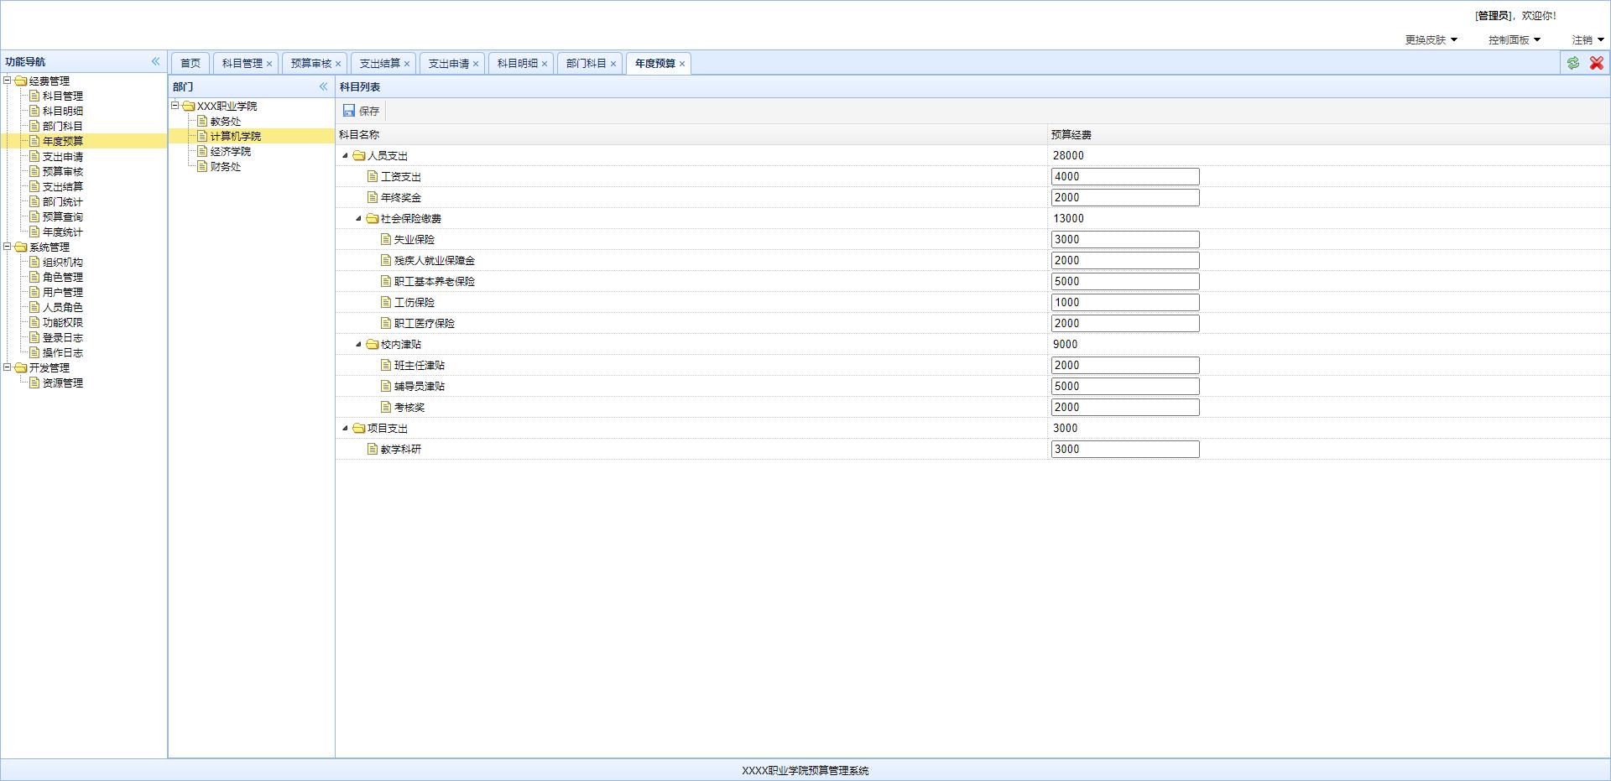
Task: Click the folder icon of 经费管理
Action: [21, 81]
